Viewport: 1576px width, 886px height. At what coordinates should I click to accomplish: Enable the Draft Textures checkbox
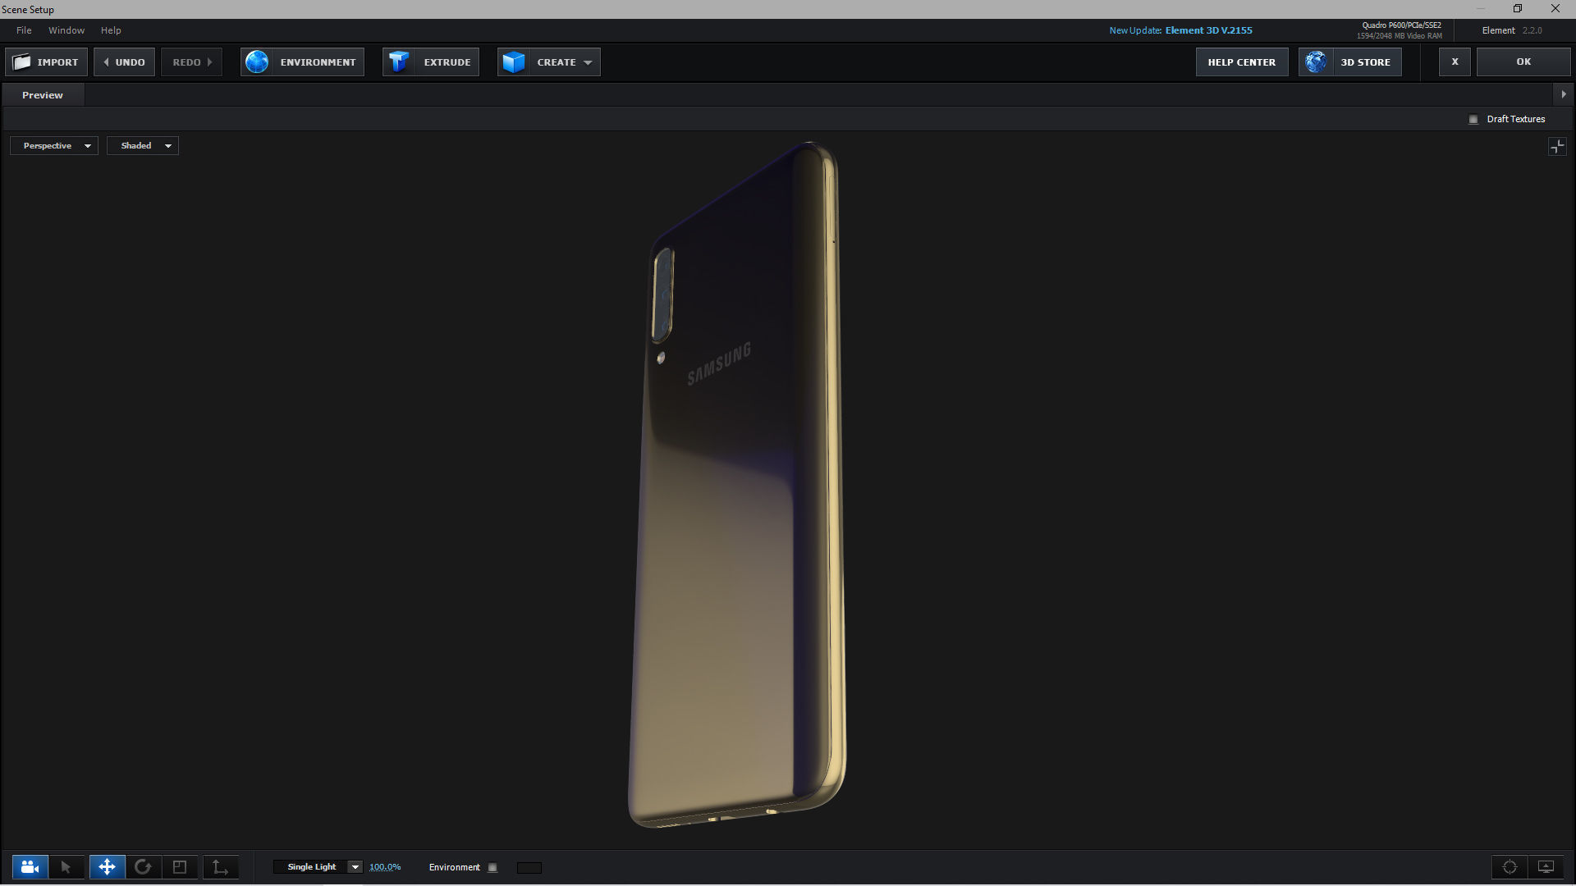coord(1473,120)
